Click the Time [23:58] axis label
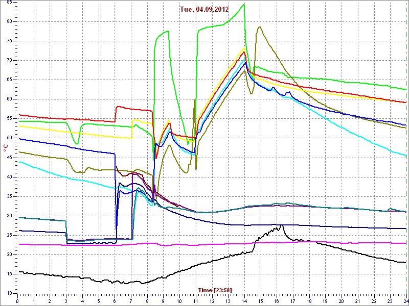This screenshot has width=409, height=306. pyautogui.click(x=215, y=290)
